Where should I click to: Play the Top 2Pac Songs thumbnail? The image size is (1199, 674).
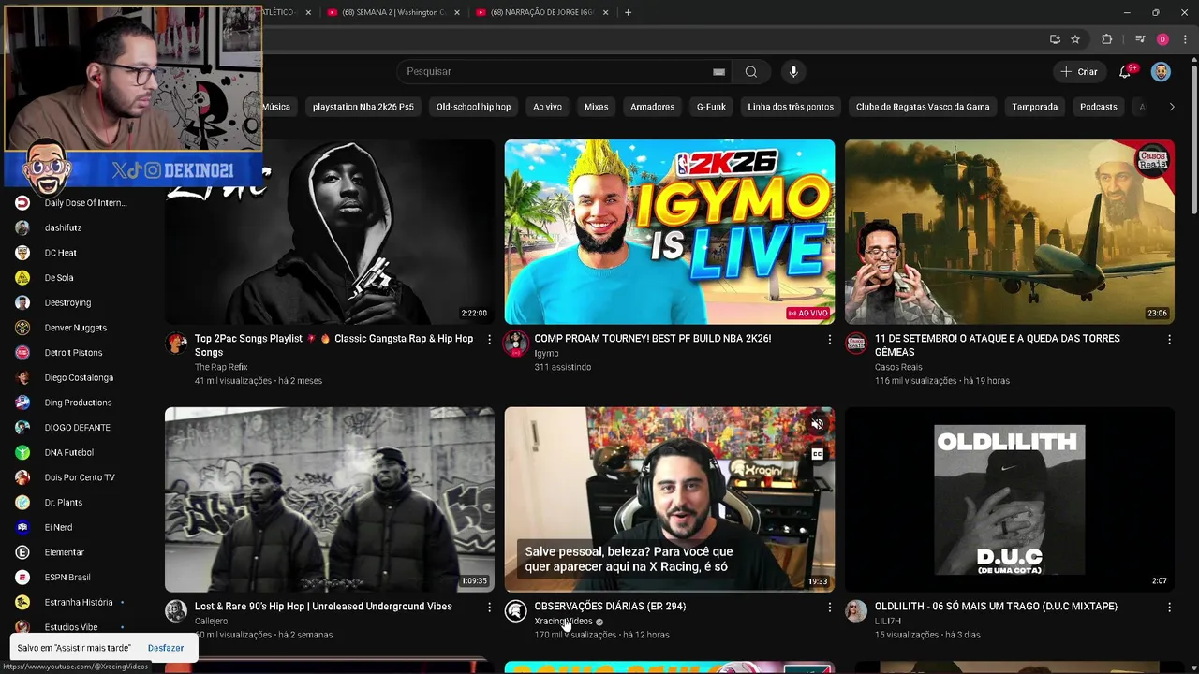tap(330, 231)
